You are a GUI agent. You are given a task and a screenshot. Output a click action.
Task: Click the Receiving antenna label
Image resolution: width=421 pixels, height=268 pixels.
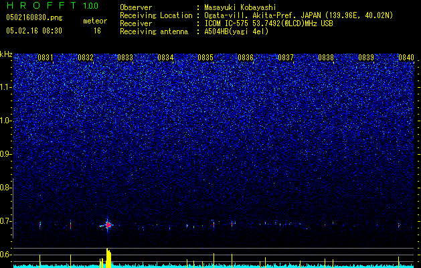[154, 31]
